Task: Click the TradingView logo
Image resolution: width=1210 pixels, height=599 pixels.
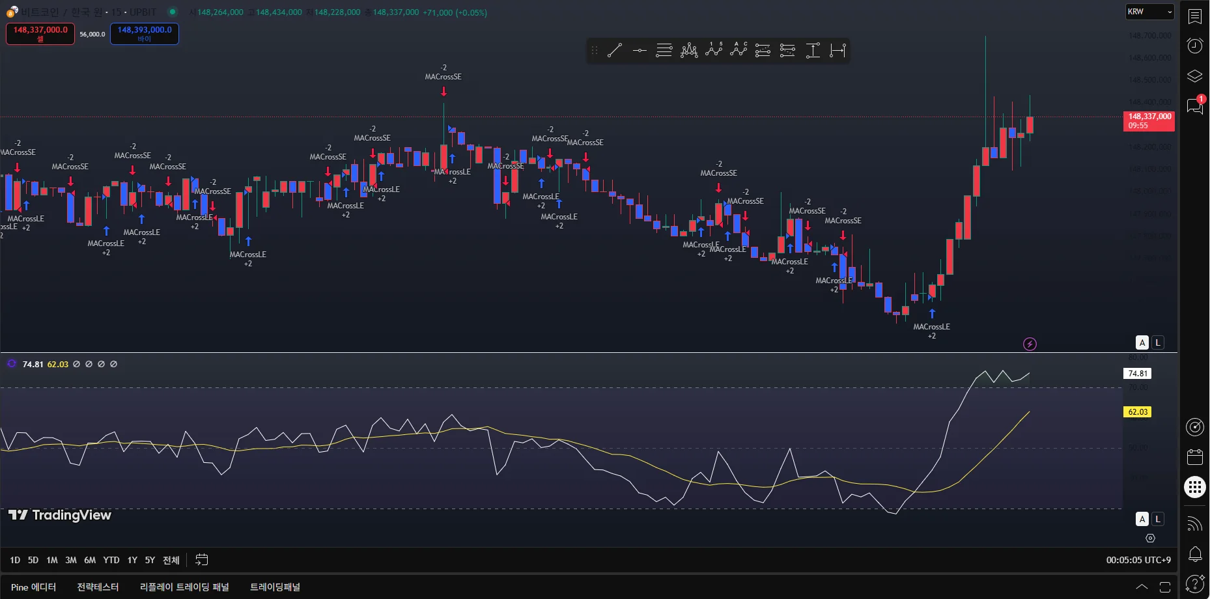Action: click(60, 515)
